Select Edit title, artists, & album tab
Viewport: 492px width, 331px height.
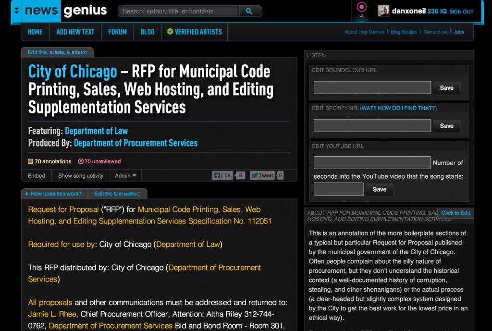[57, 52]
